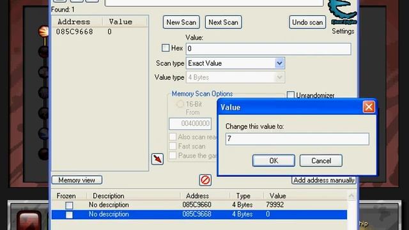Open the Memory view
Viewport: 409px width, 230px height.
[77, 180]
